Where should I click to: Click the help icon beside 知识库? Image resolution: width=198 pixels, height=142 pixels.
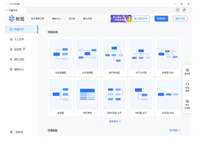coord(24,49)
